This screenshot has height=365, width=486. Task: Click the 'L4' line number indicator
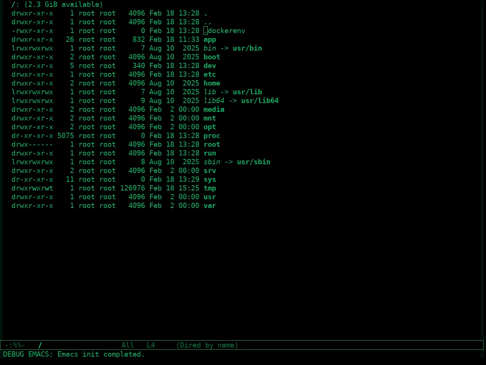pyautogui.click(x=151, y=345)
